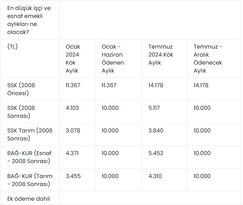This screenshot has height=205, width=243.
Task: Select the SSK (2008 Sonrası) row label
Action: (x=21, y=112)
